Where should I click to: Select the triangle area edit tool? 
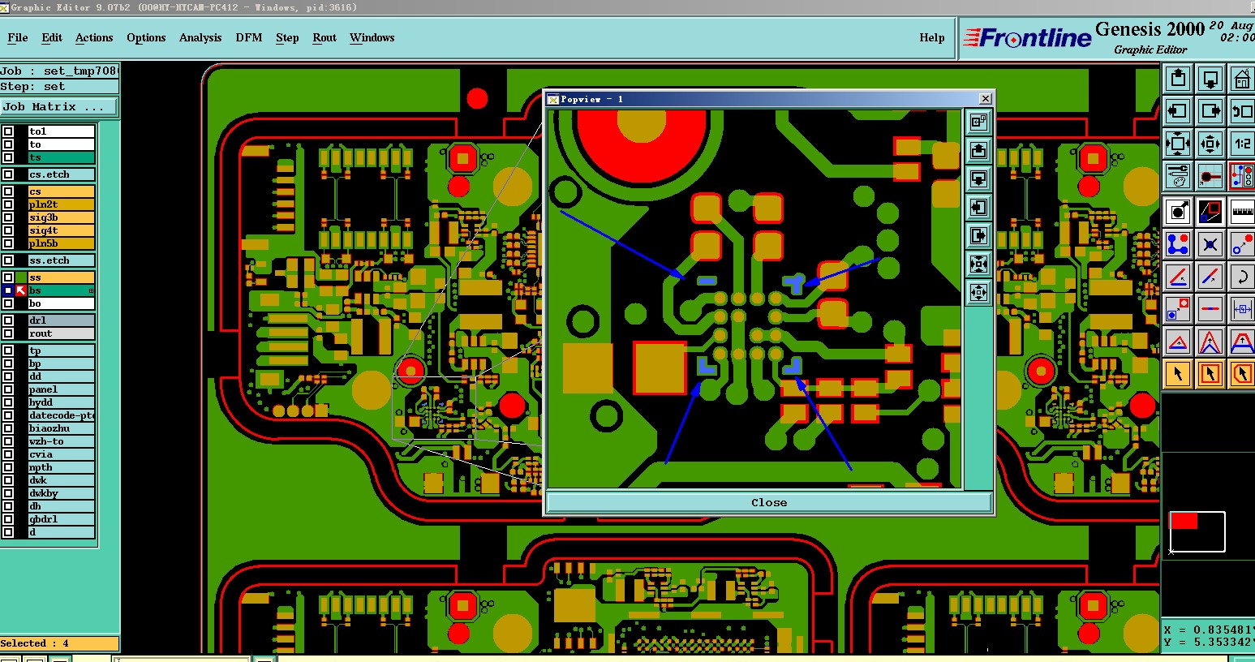click(x=1178, y=342)
